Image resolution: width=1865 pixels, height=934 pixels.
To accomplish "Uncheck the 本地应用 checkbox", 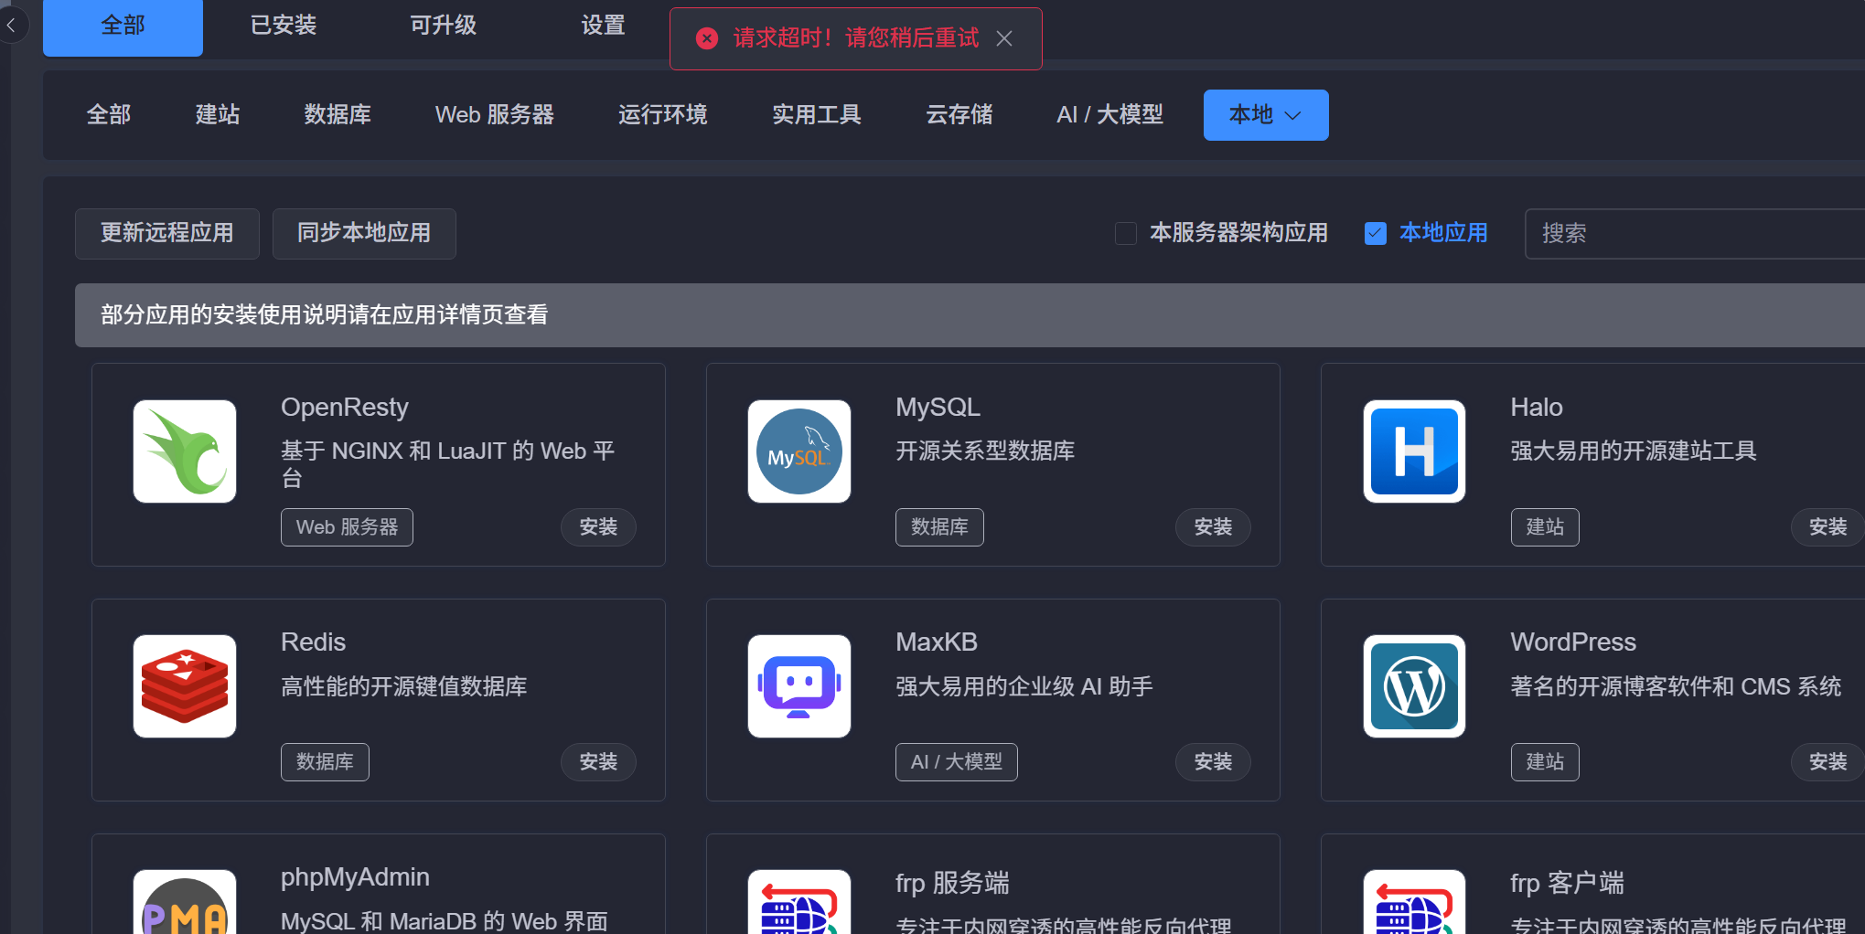I will (1376, 233).
